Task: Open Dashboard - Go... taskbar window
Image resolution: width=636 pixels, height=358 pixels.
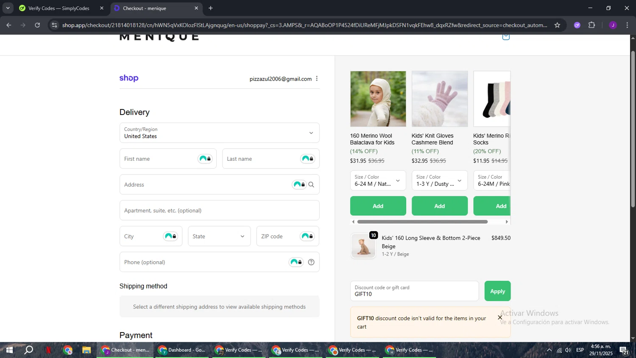Action: coord(182,350)
